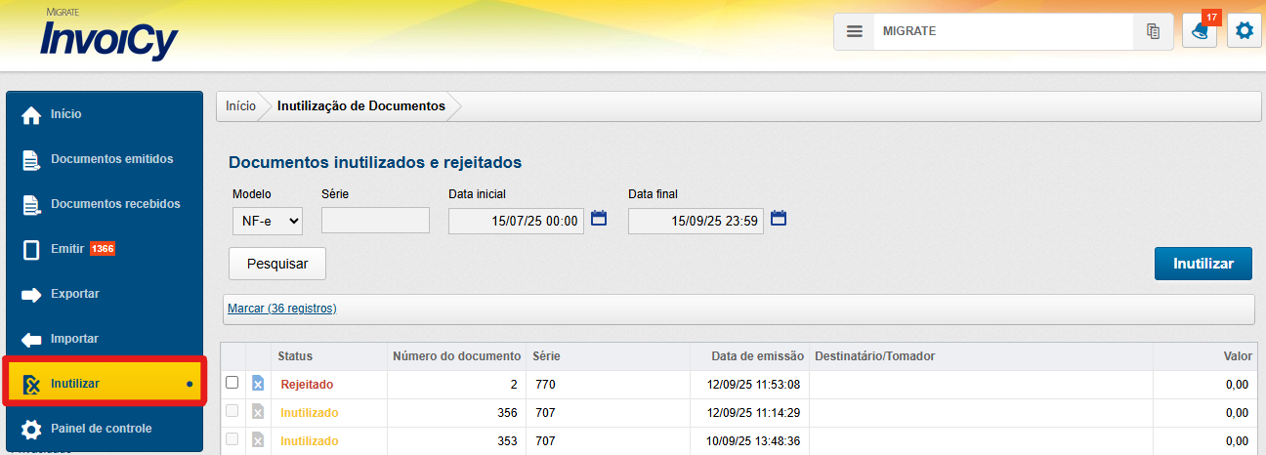The width and height of the screenshot is (1266, 455).
Task: Click document icon of document 356 row
Action: (258, 413)
